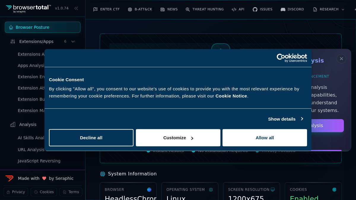Click the 1200x675 resolution value
The image size is (356, 200).
point(246,198)
